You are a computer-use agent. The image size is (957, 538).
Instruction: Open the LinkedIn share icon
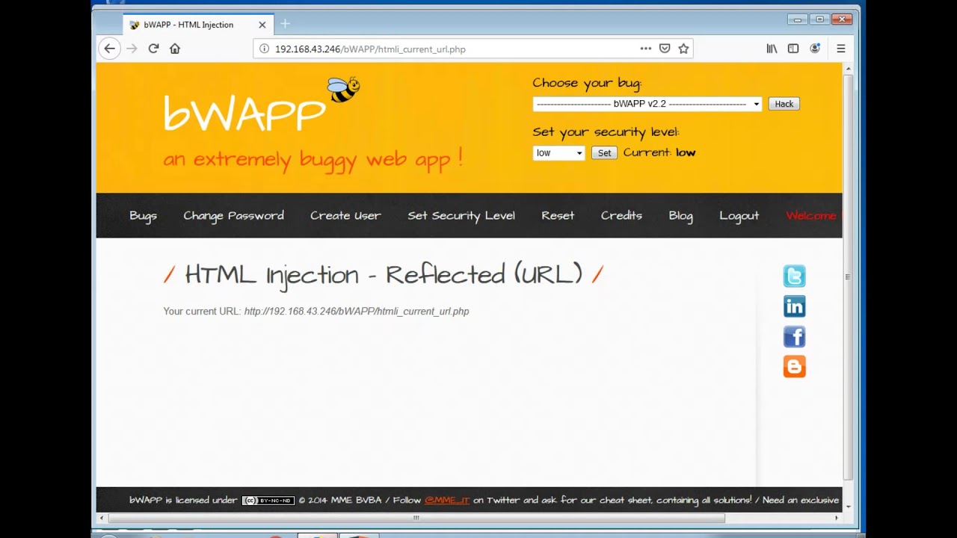pyautogui.click(x=794, y=306)
